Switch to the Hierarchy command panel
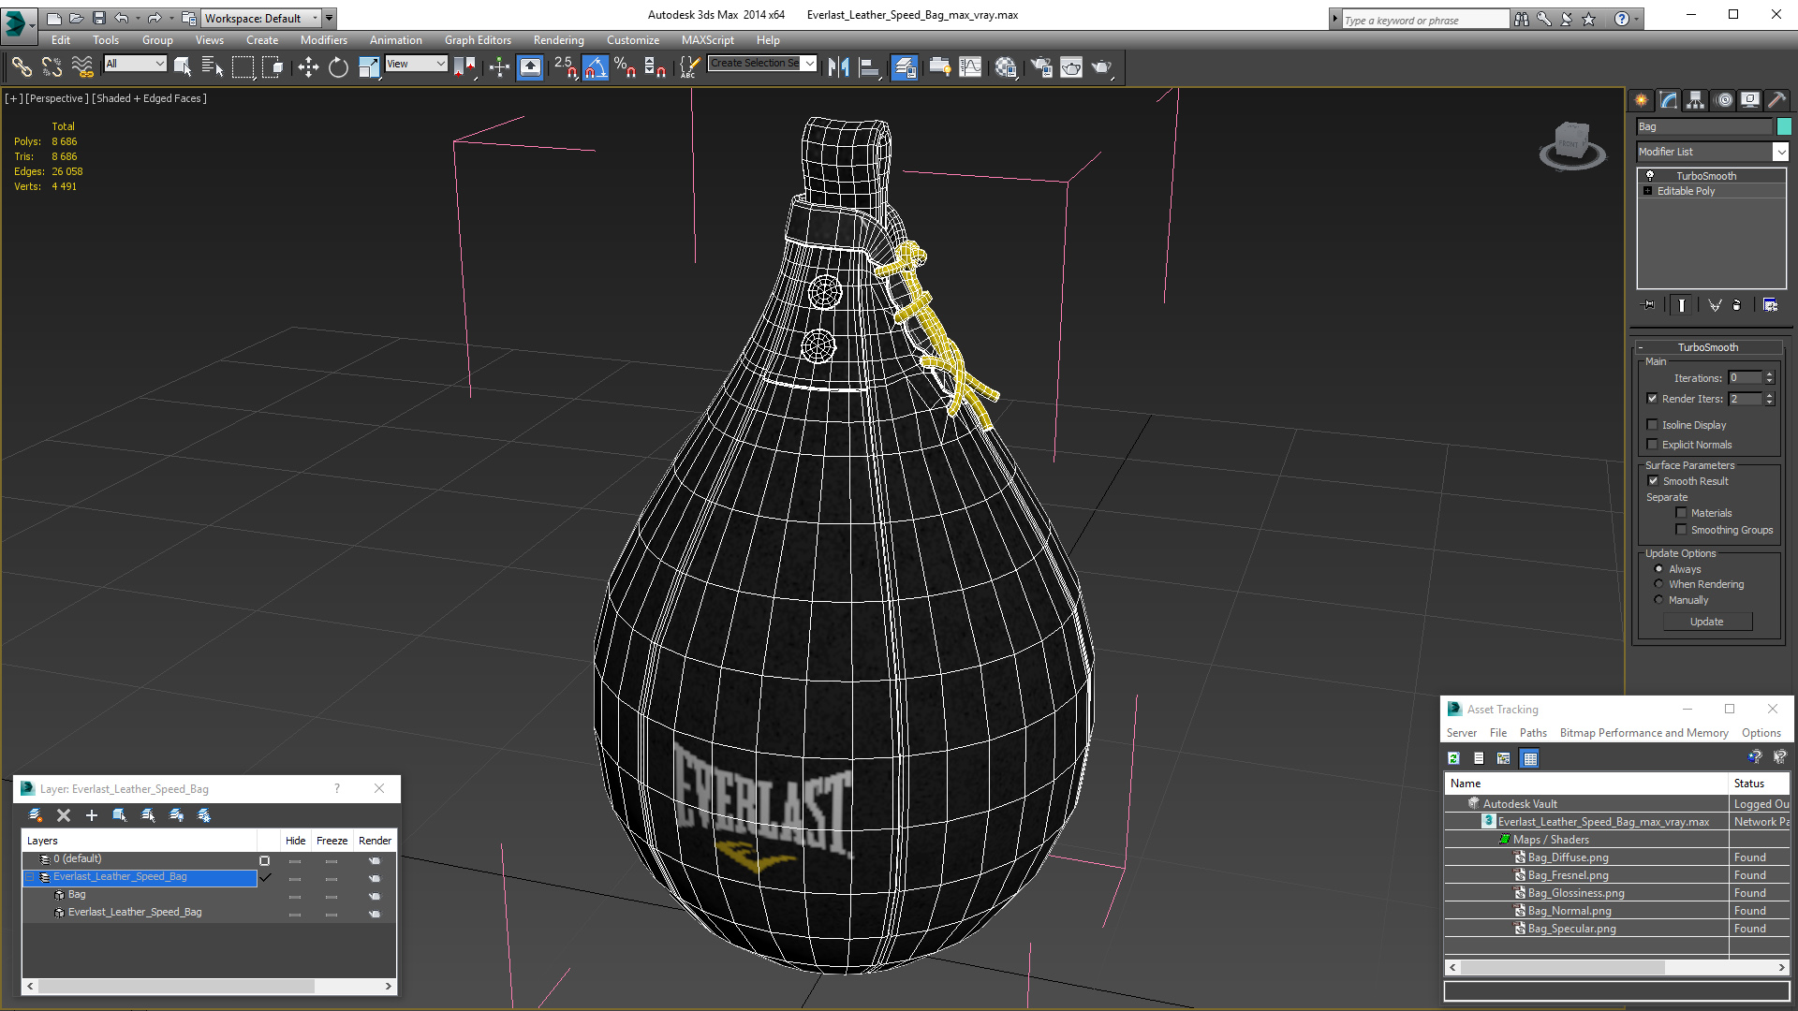This screenshot has width=1798, height=1011. click(x=1695, y=99)
